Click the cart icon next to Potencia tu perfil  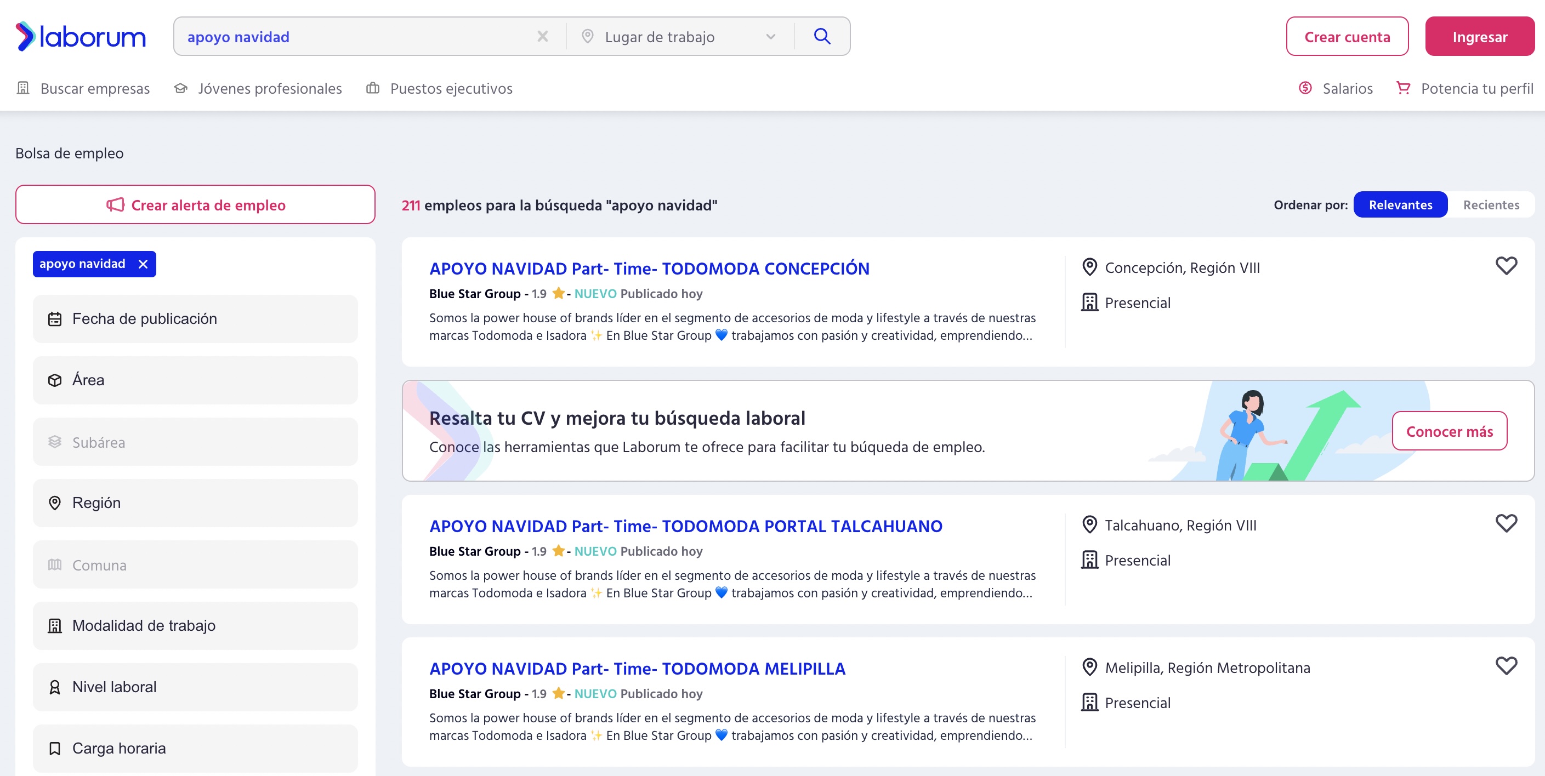[x=1403, y=88]
